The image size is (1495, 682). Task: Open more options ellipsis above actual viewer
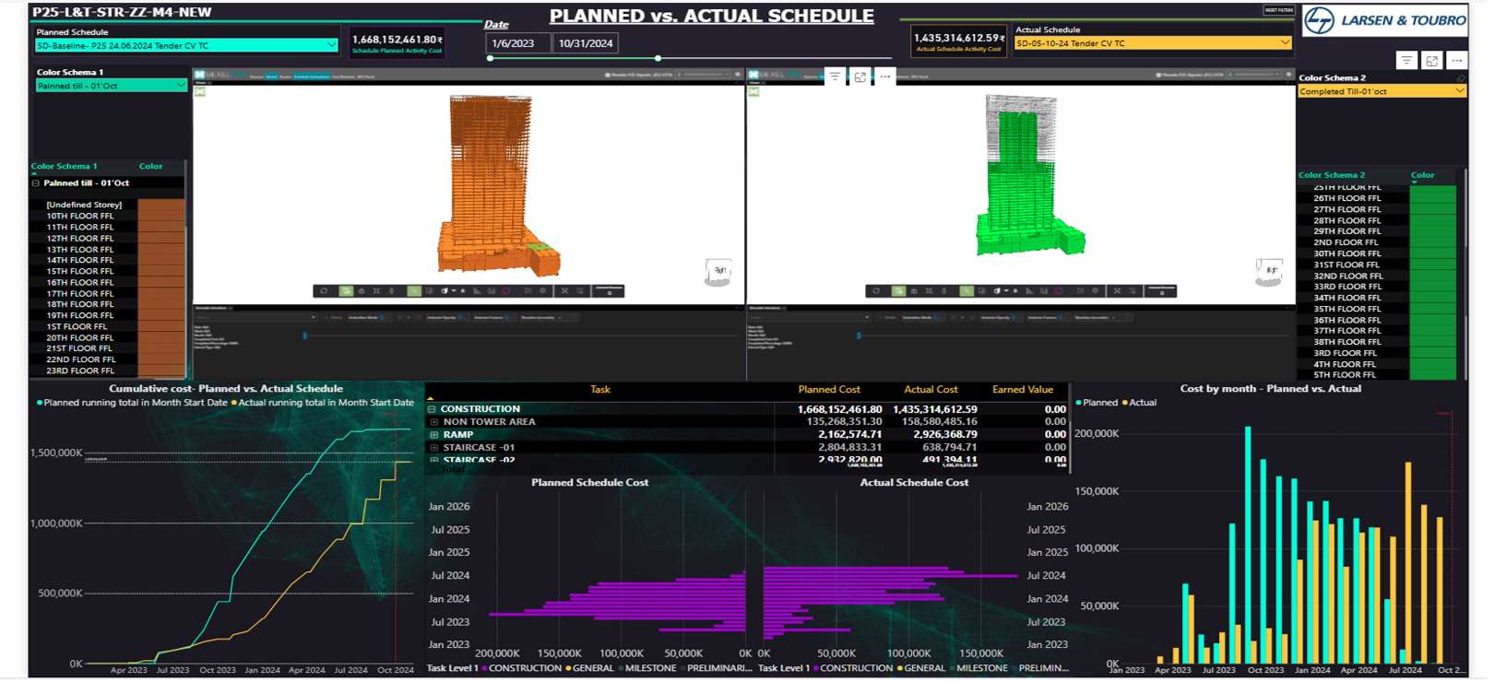pos(885,77)
